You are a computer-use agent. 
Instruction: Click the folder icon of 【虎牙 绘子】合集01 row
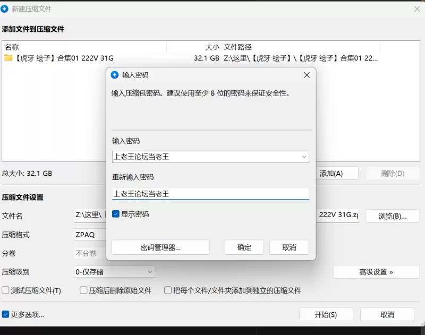point(8,58)
